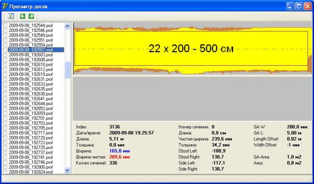
Task: Click the red clean width 209,6 мм
Action: 120,157
